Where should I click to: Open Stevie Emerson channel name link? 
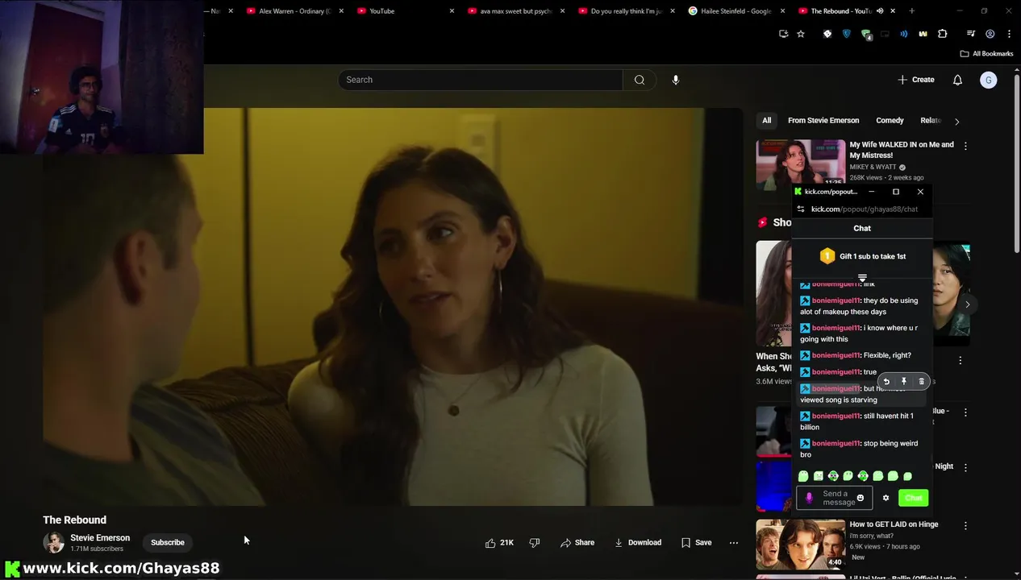pyautogui.click(x=100, y=538)
